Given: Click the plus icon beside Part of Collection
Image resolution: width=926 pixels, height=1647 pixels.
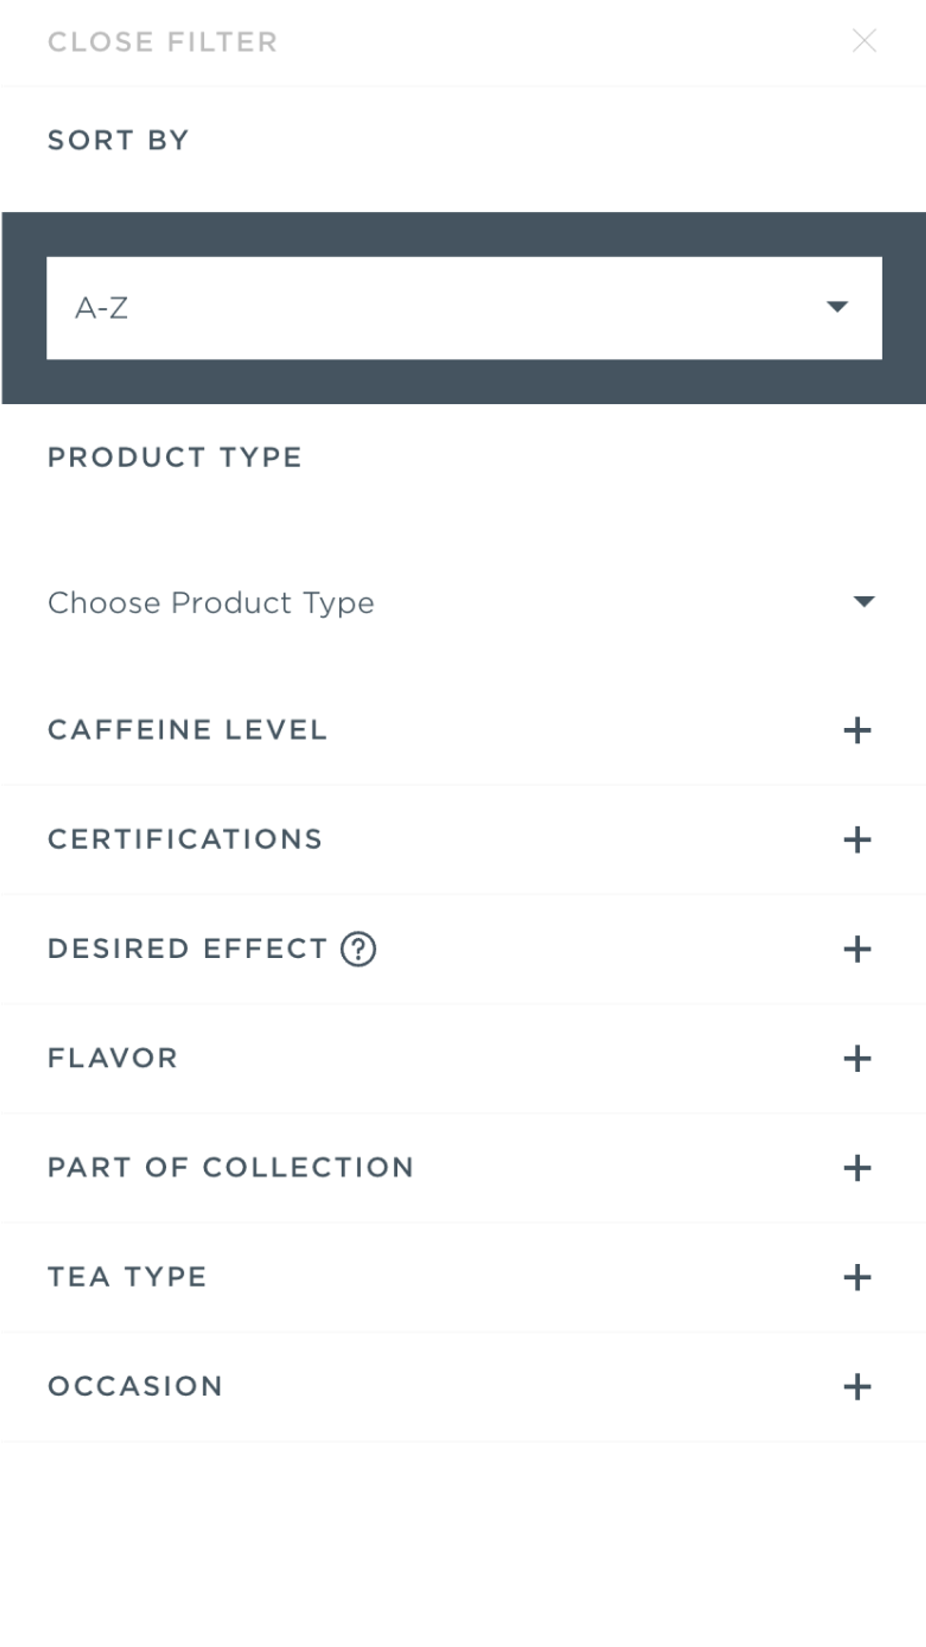Looking at the screenshot, I should (857, 1168).
